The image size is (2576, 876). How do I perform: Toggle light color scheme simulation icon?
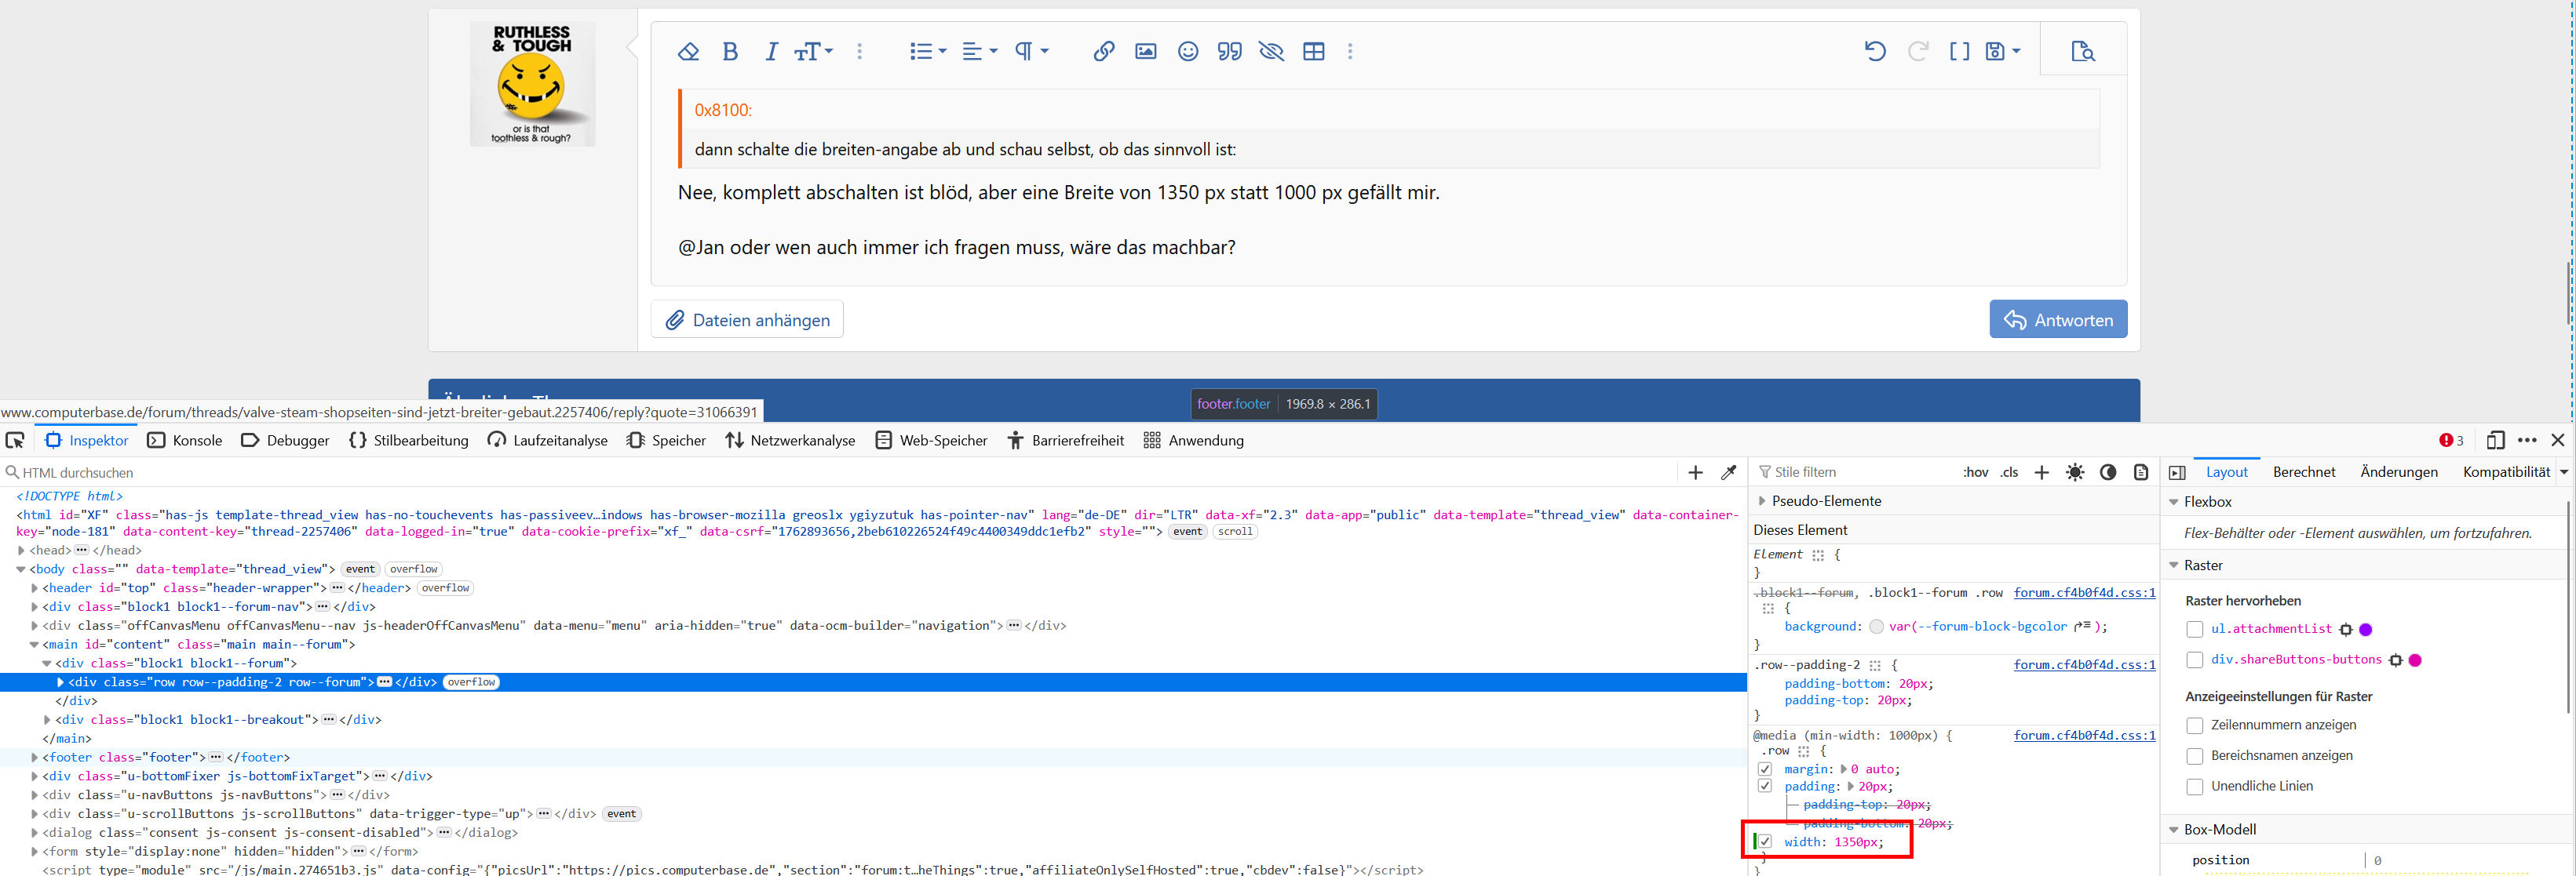2075,472
